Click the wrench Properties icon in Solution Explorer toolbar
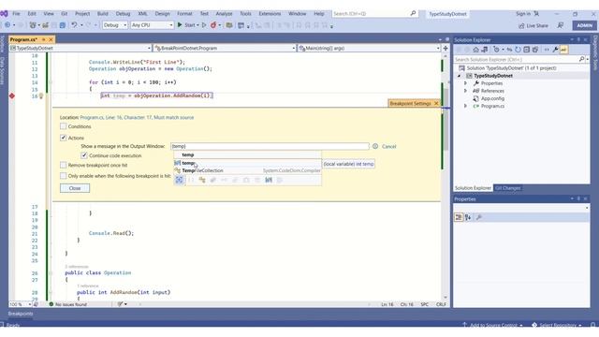599x337 pixels. point(555,50)
